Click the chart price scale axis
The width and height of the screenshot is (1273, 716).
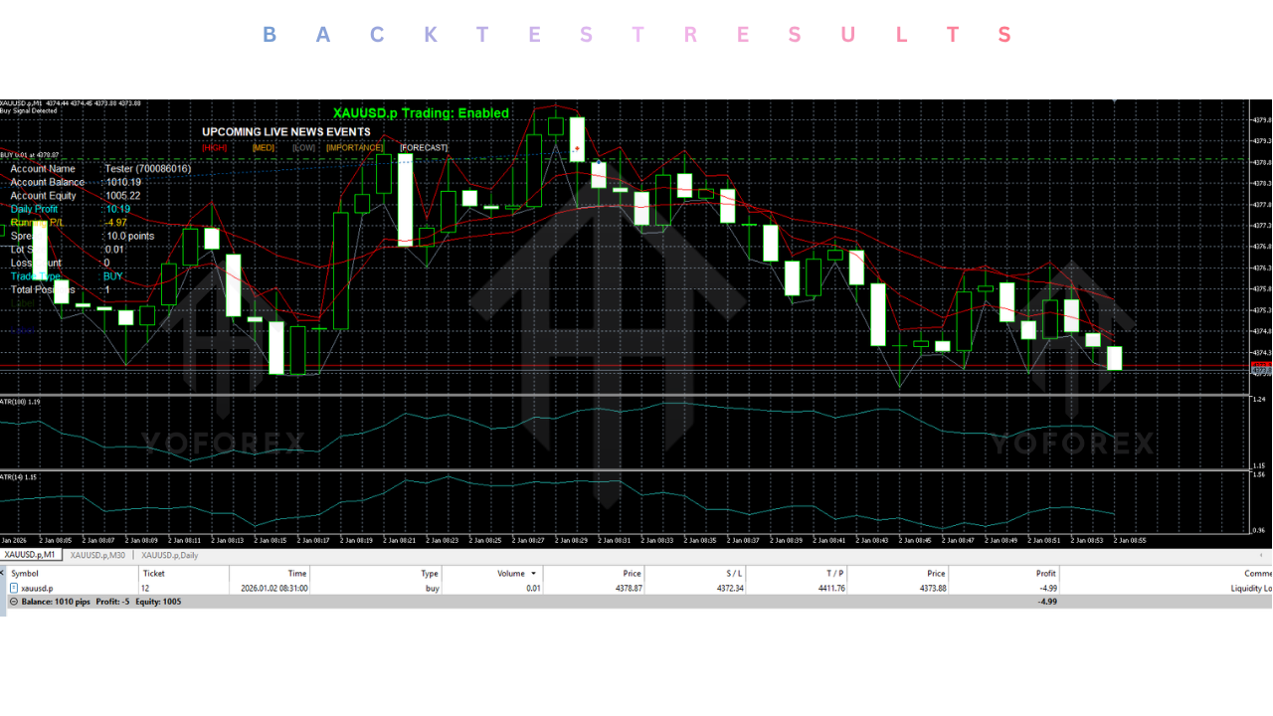pos(1260,249)
